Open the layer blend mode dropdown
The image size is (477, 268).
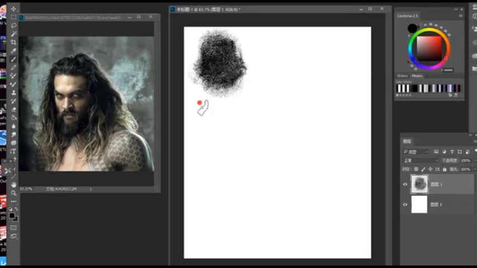tap(420, 160)
